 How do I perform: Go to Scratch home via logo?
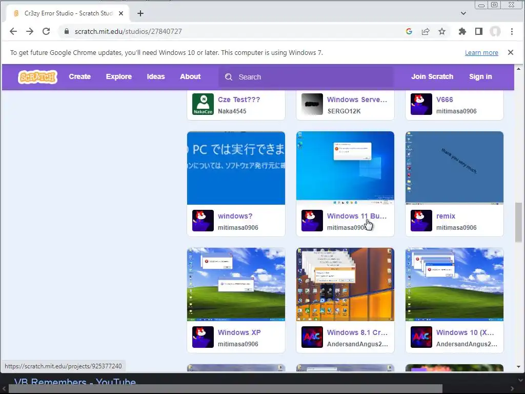(37, 77)
